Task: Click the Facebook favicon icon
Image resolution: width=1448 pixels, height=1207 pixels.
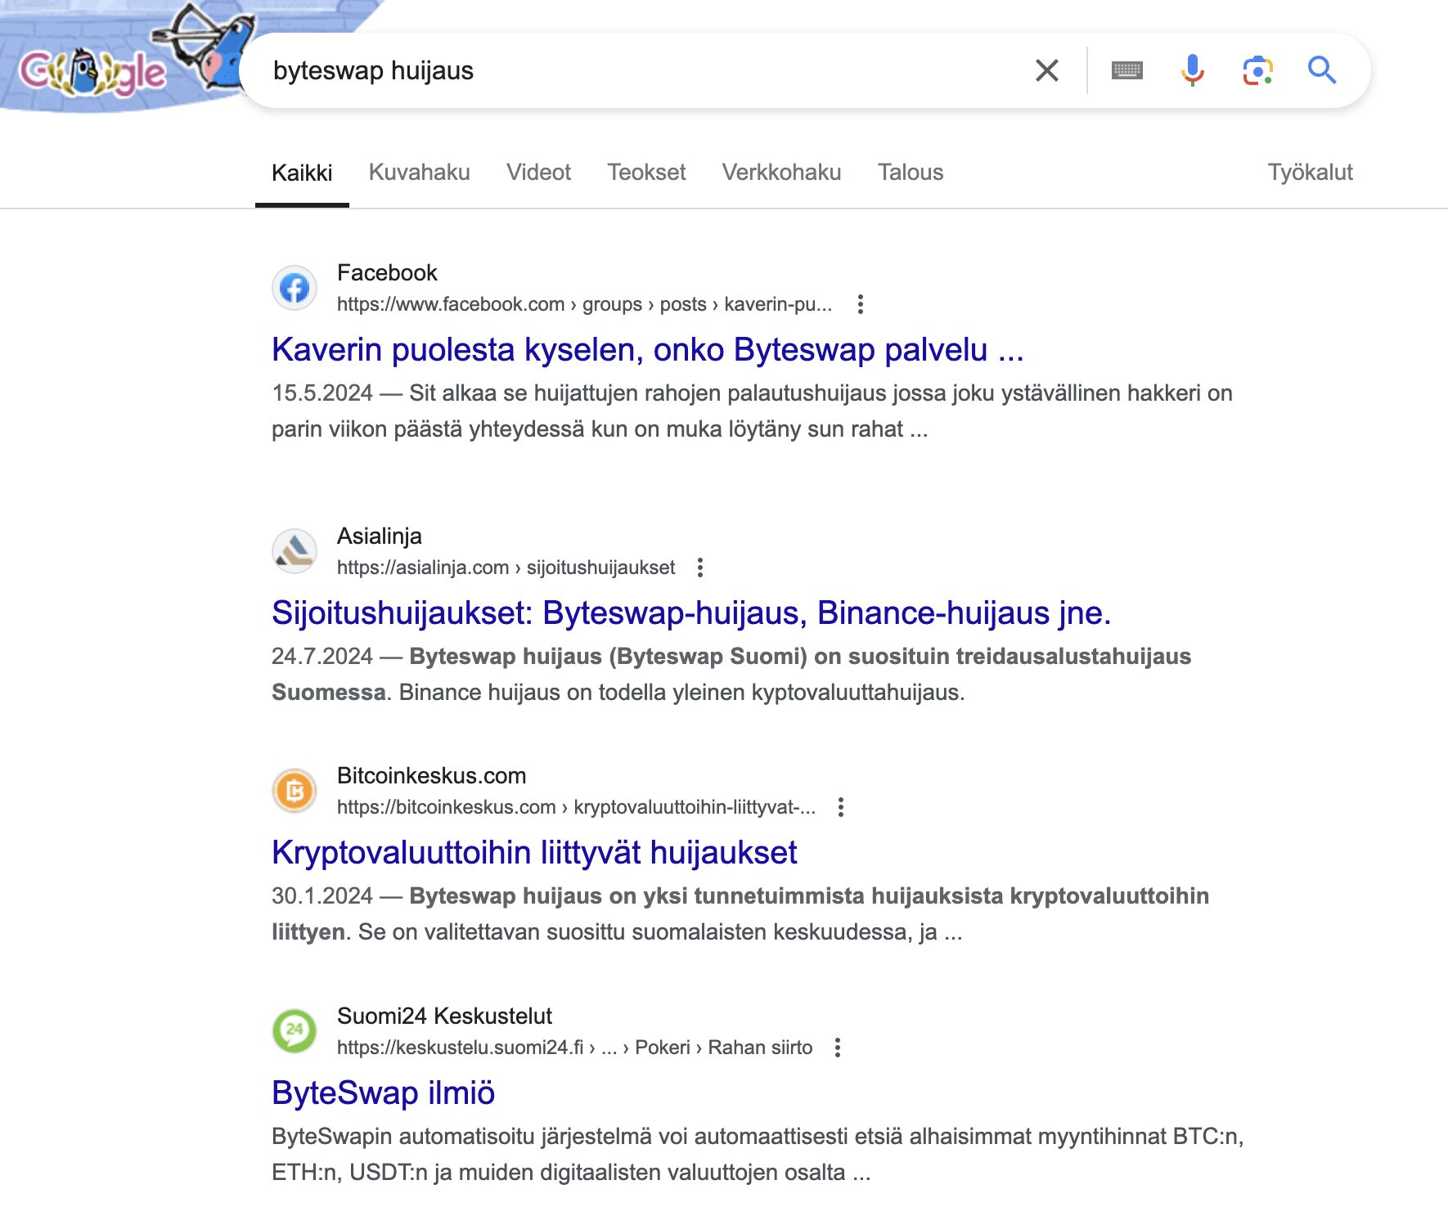Action: click(x=295, y=288)
